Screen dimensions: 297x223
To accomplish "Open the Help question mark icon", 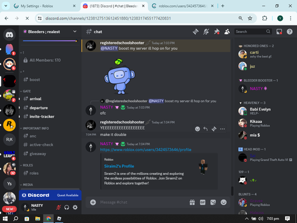I will point(289,32).
